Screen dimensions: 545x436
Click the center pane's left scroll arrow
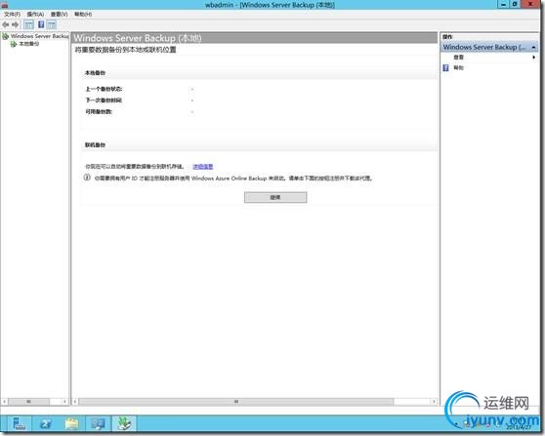tap(75, 402)
